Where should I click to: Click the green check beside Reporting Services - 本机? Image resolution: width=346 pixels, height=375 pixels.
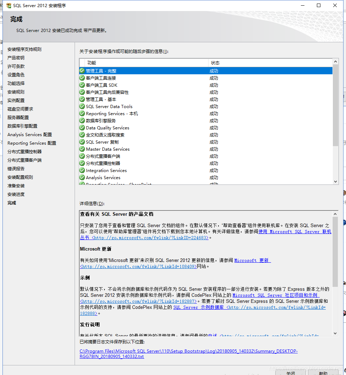click(82, 114)
